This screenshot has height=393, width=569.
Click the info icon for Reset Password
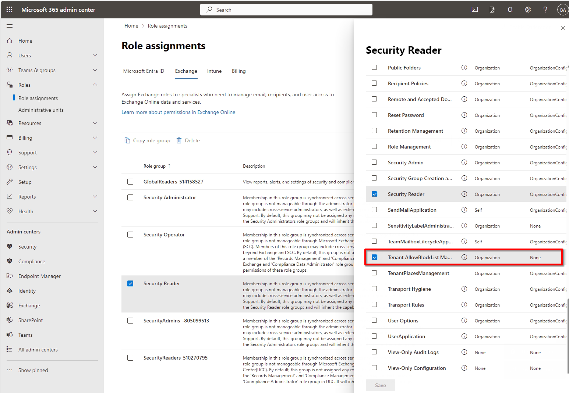click(464, 115)
